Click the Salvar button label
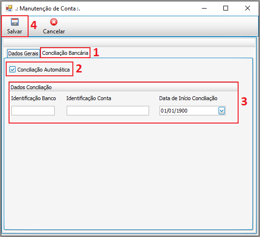Screen dimensions: 260x237 tap(15, 31)
